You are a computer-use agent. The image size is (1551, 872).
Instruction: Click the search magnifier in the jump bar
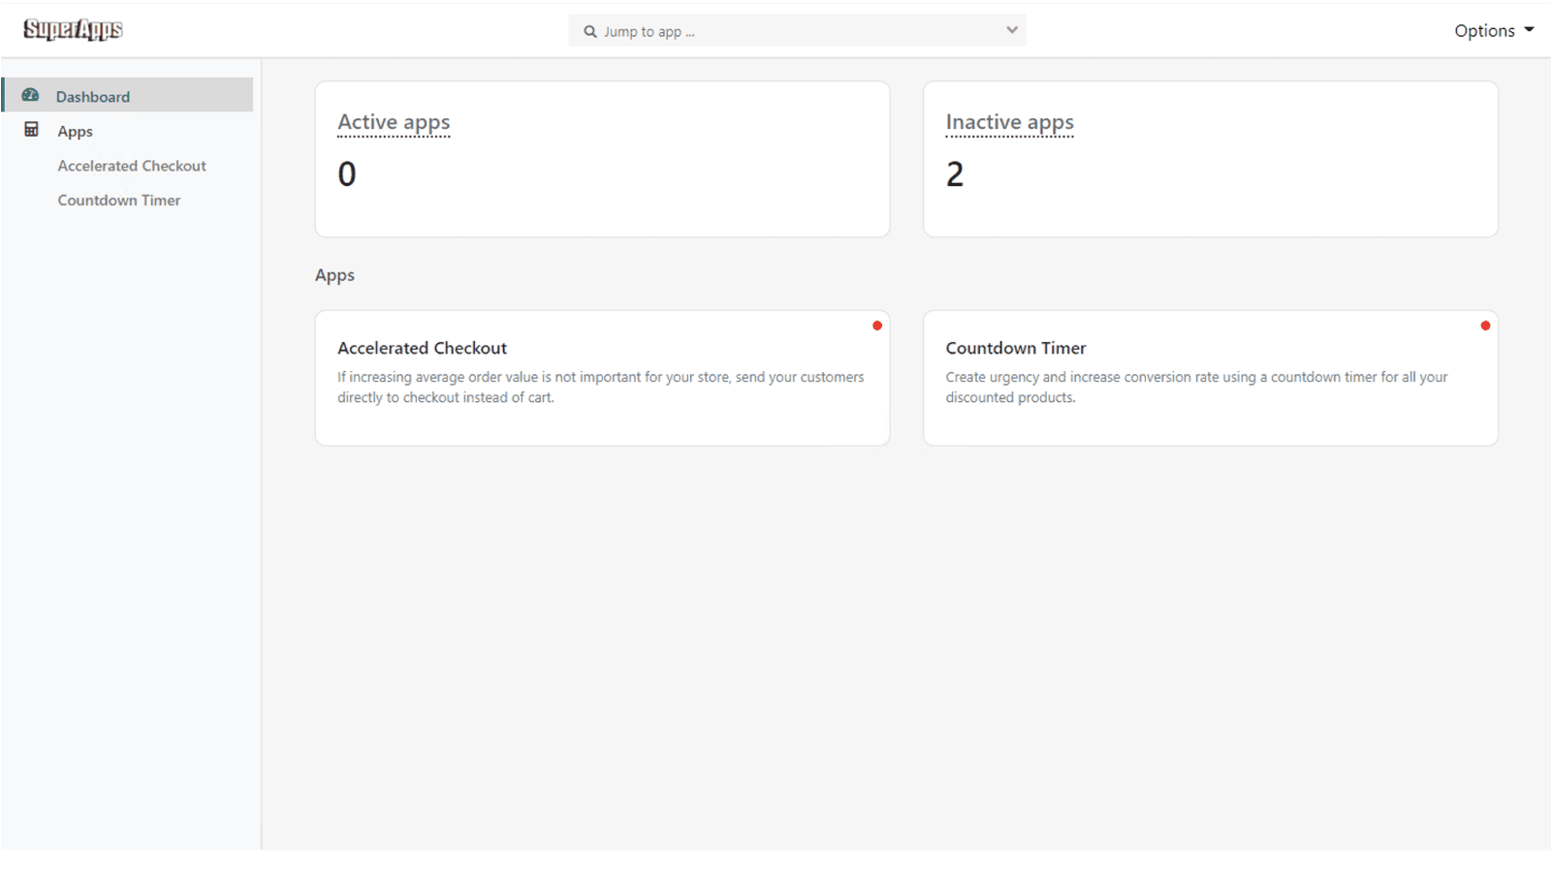[589, 31]
